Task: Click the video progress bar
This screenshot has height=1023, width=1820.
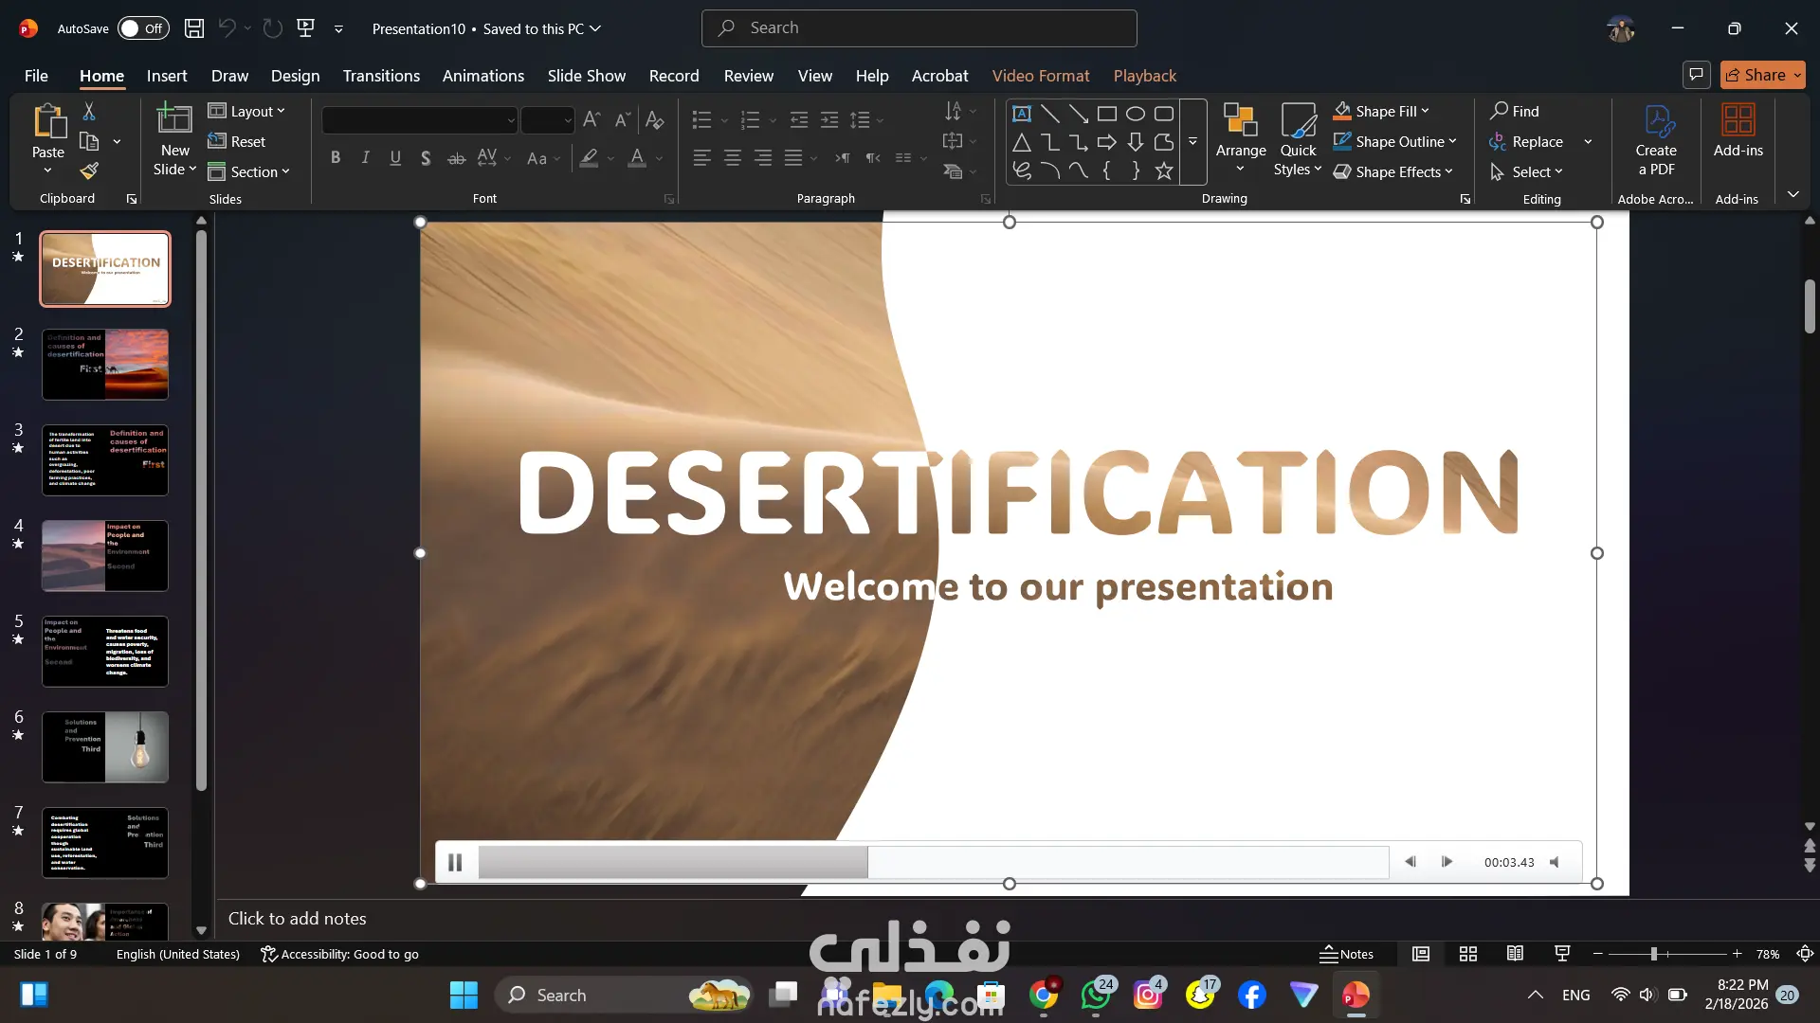Action: [933, 862]
